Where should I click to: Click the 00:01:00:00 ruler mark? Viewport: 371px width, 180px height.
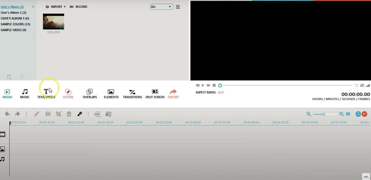click(76, 122)
